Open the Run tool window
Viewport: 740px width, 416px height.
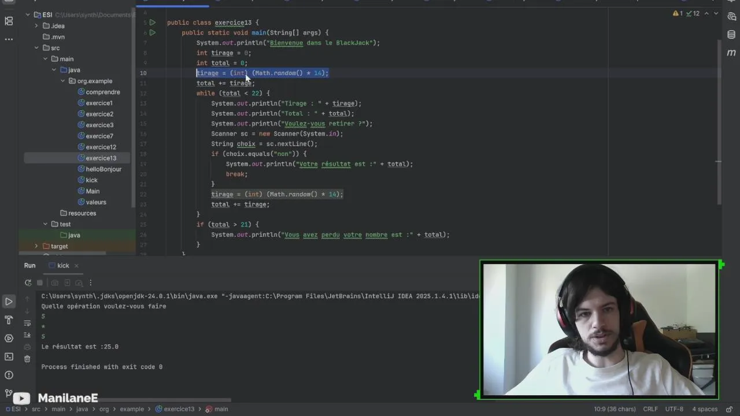9,302
